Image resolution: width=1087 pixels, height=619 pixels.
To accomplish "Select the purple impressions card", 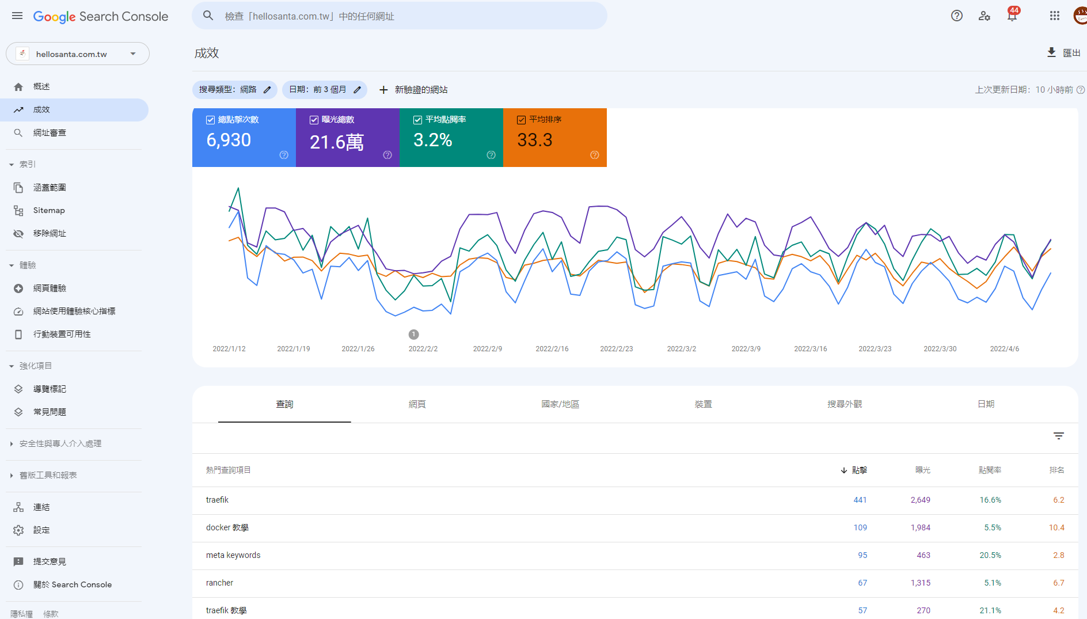I will [348, 138].
